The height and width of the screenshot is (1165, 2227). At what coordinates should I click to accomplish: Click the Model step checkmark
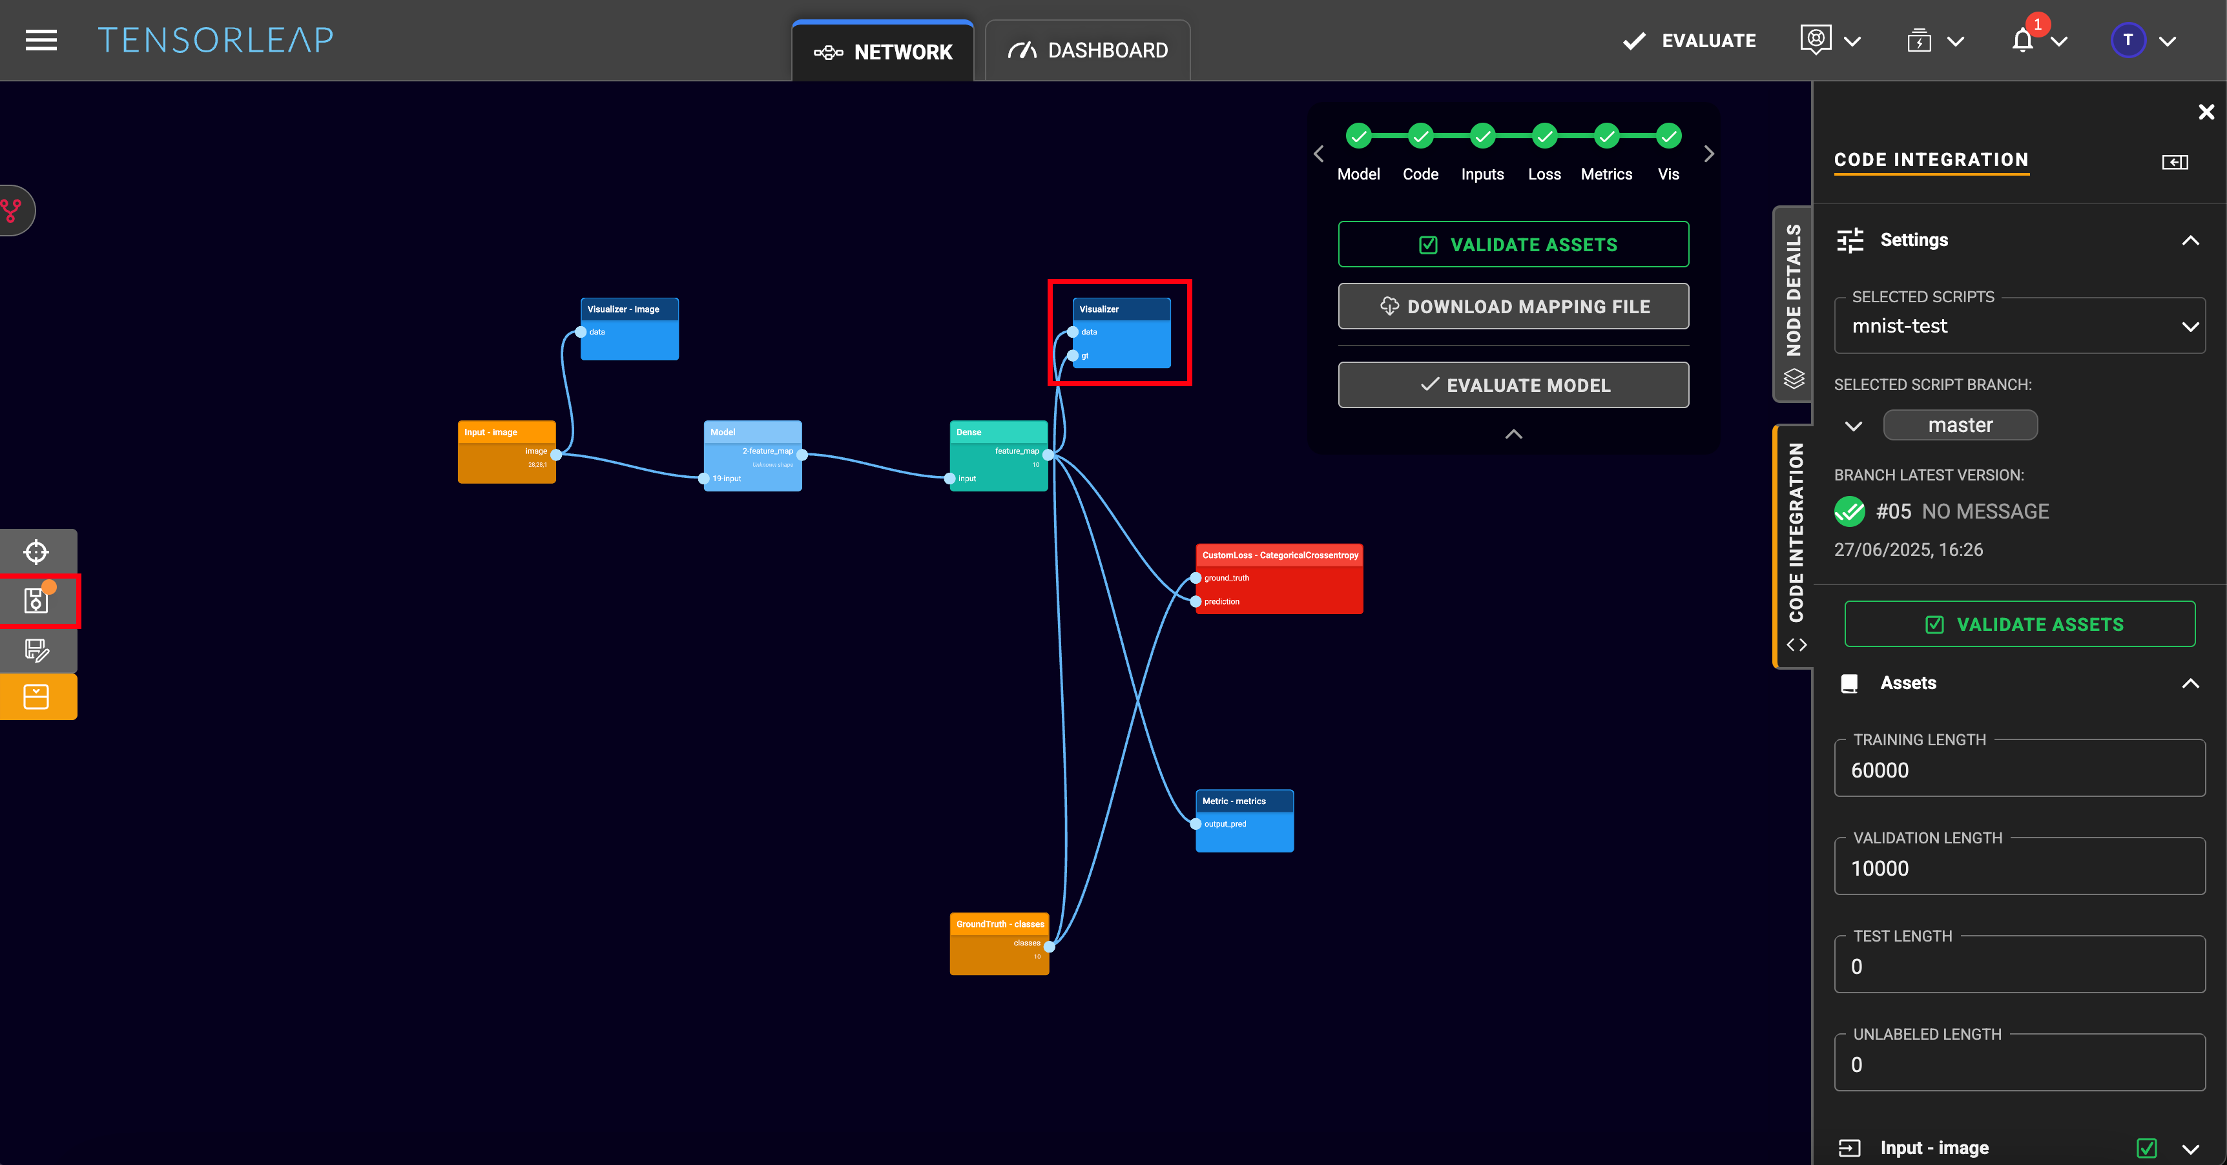(1358, 136)
